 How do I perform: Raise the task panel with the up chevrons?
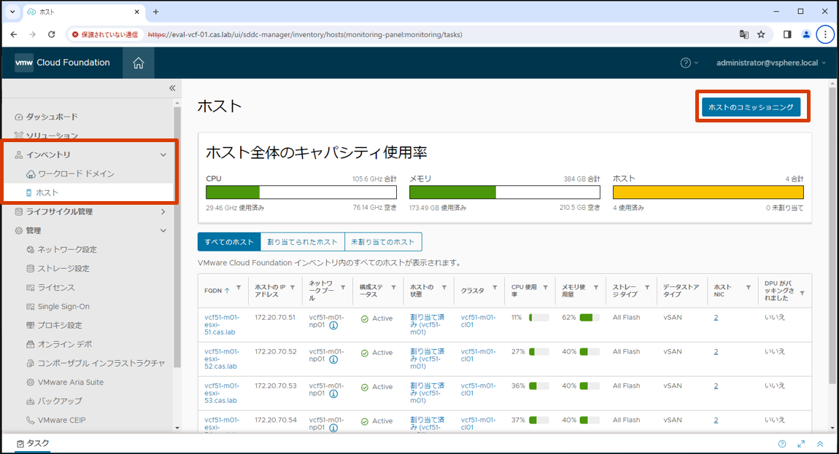point(820,444)
